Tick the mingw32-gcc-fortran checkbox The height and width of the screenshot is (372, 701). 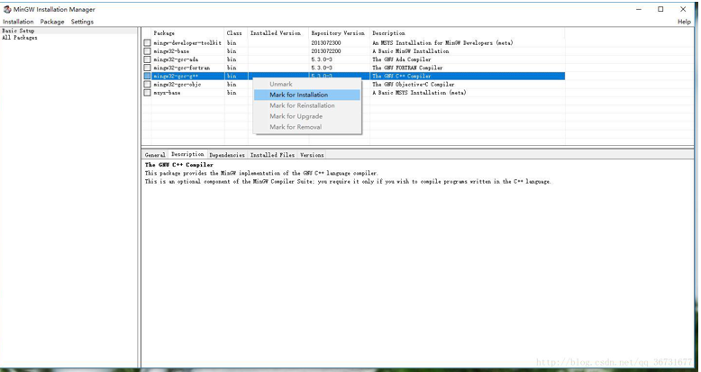point(147,68)
